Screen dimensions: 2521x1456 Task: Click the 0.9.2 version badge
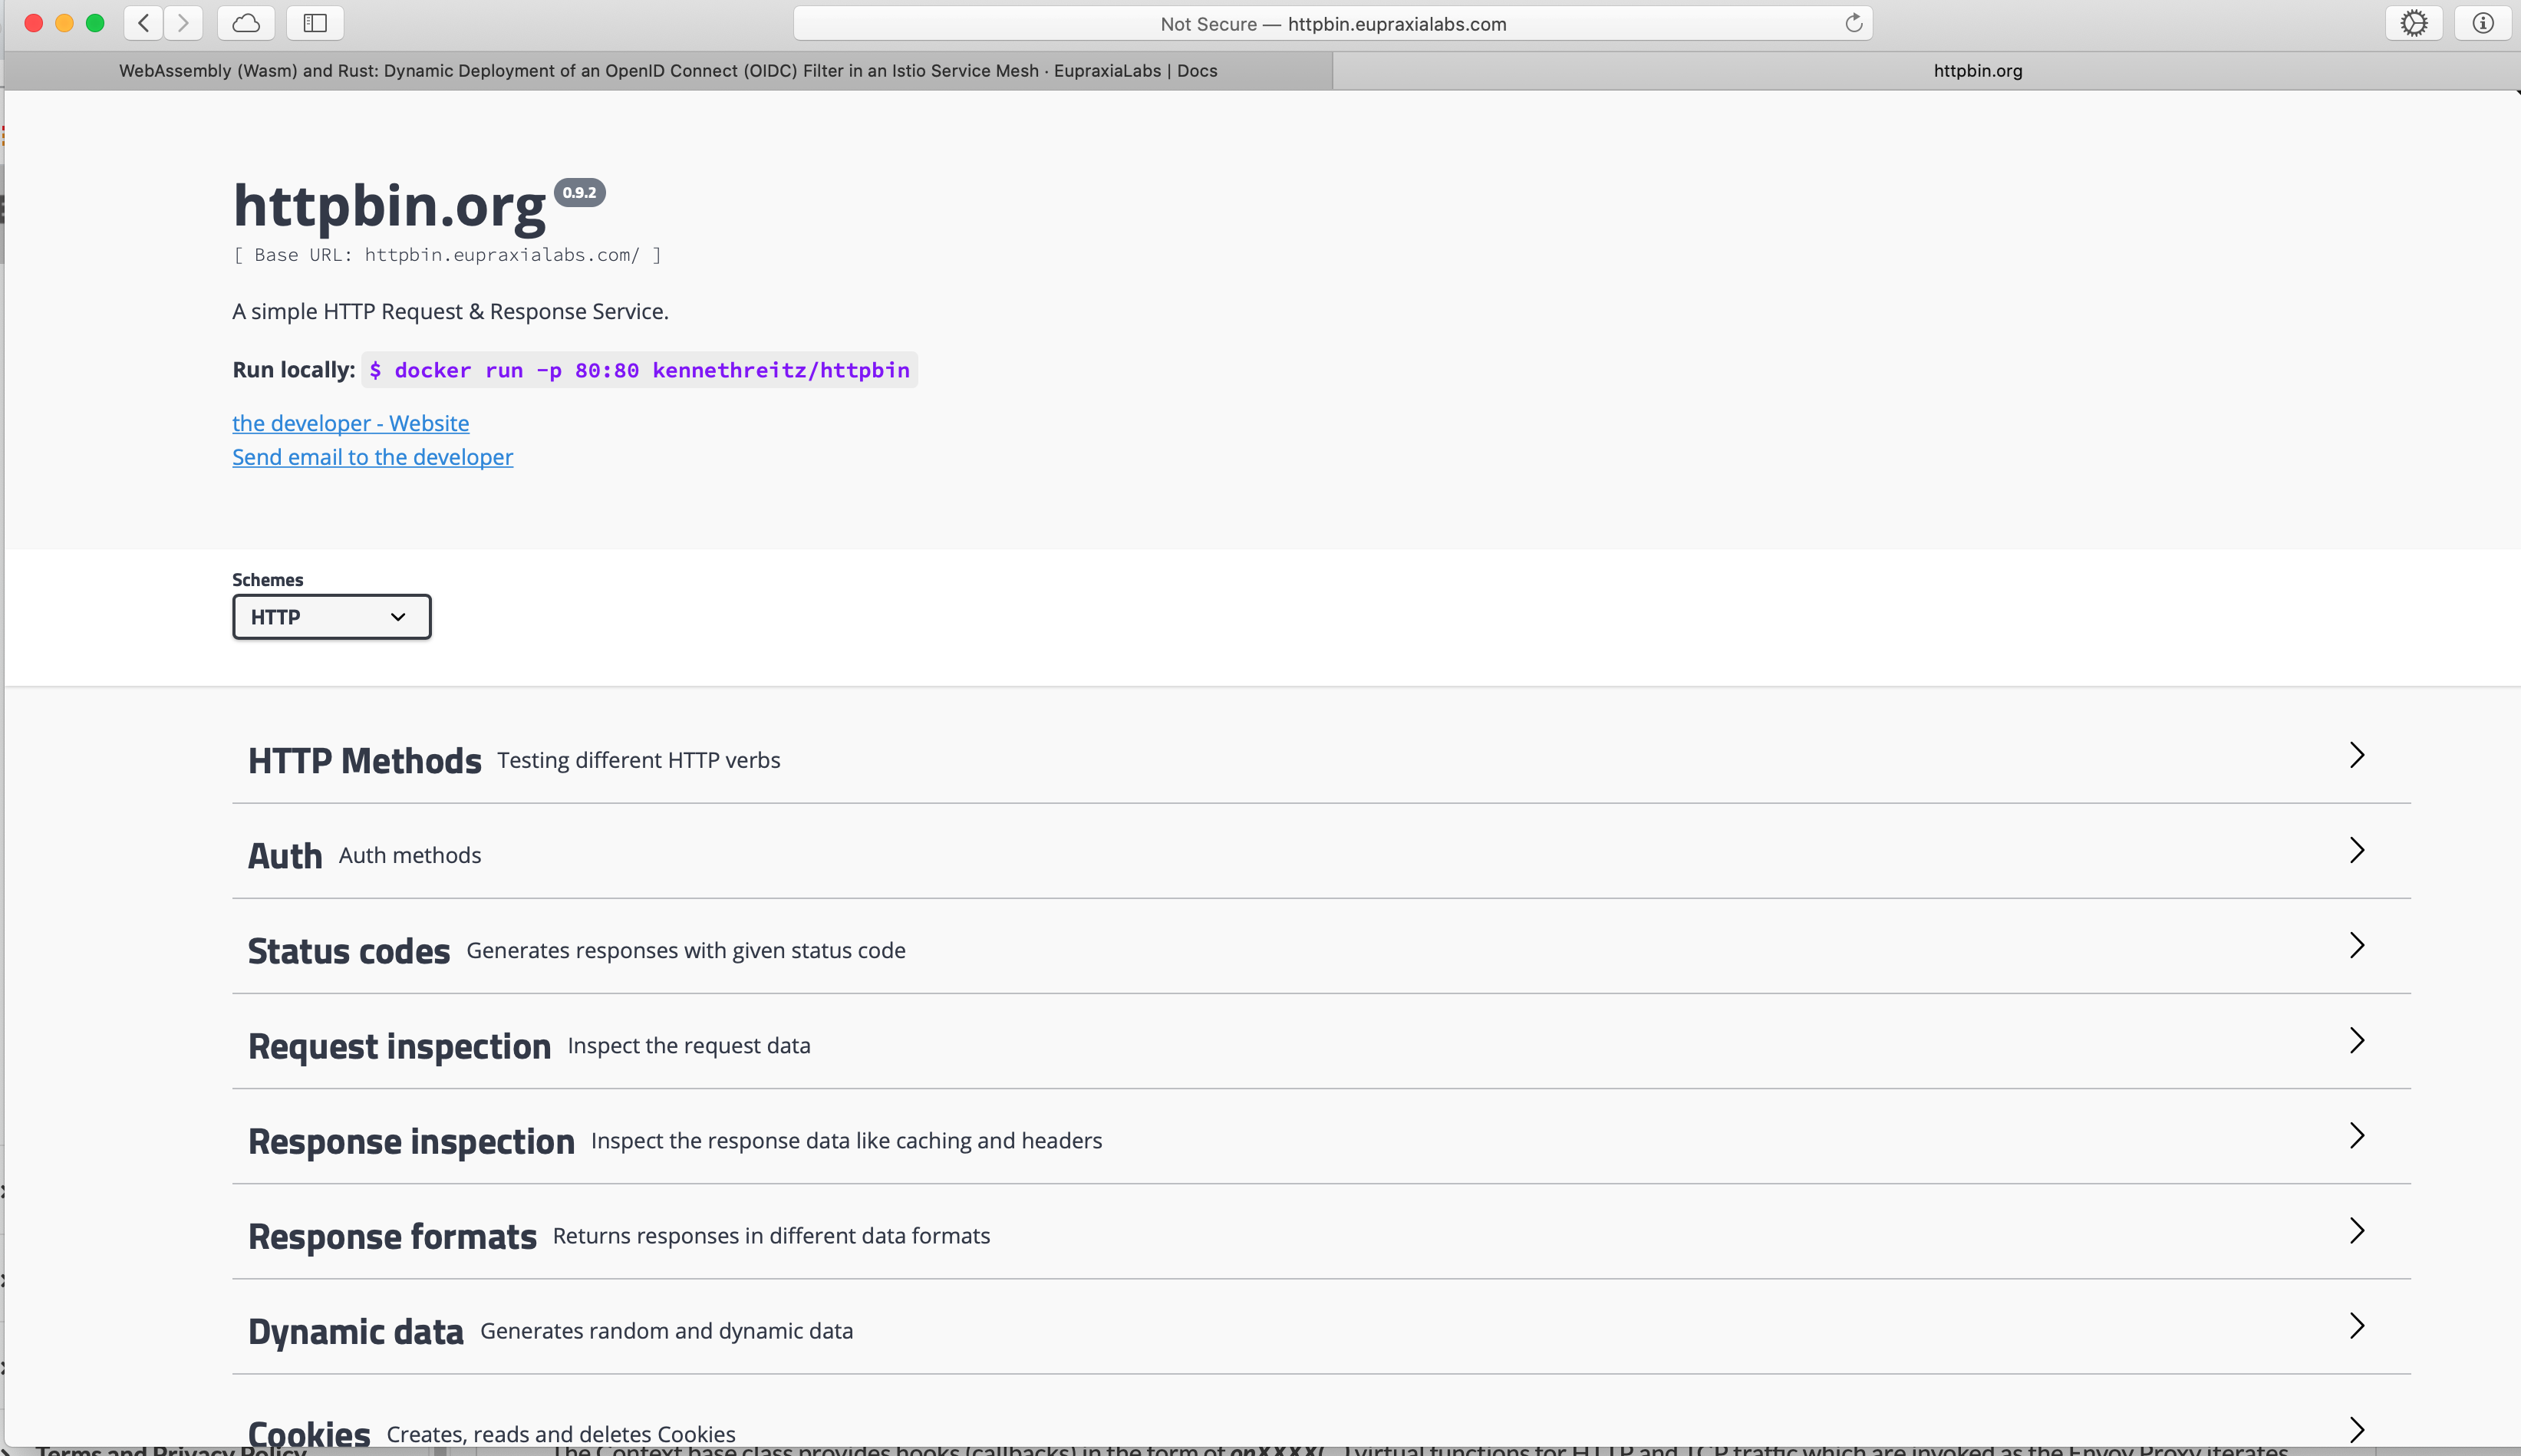(x=580, y=192)
